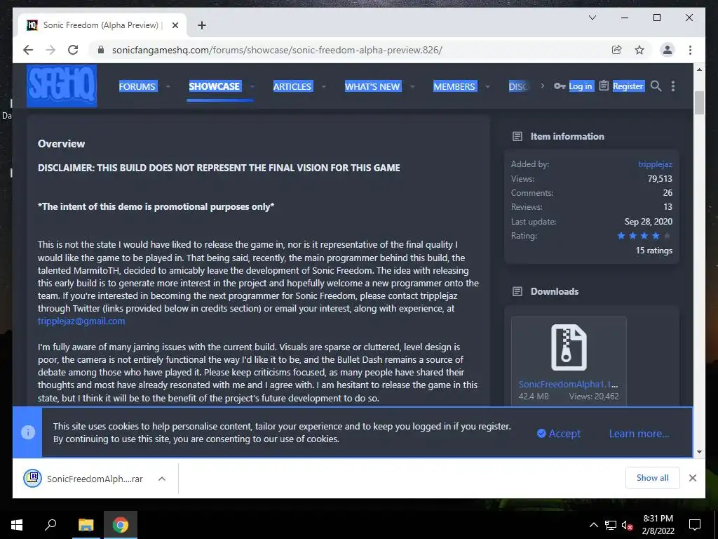Viewport: 718px width, 539px height.
Task: Click the cut-off DISC nav item
Action: [x=518, y=86]
